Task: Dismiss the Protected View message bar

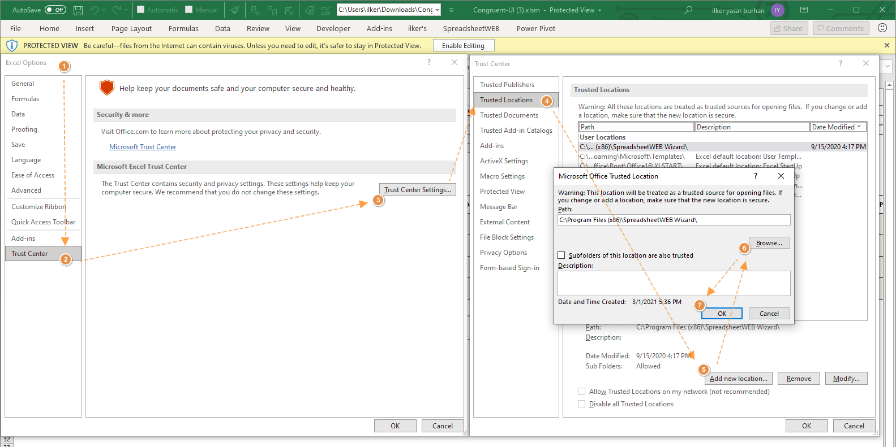Action: [x=886, y=45]
